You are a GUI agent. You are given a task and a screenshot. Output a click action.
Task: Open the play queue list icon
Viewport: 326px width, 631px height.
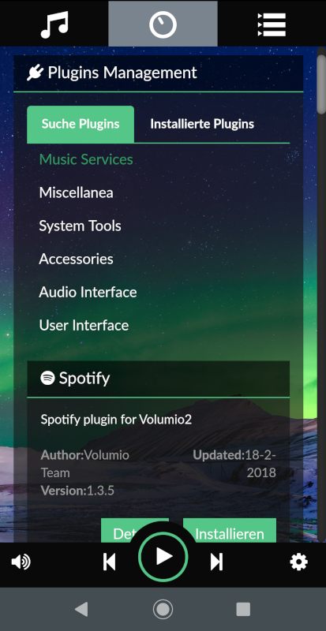(272, 24)
